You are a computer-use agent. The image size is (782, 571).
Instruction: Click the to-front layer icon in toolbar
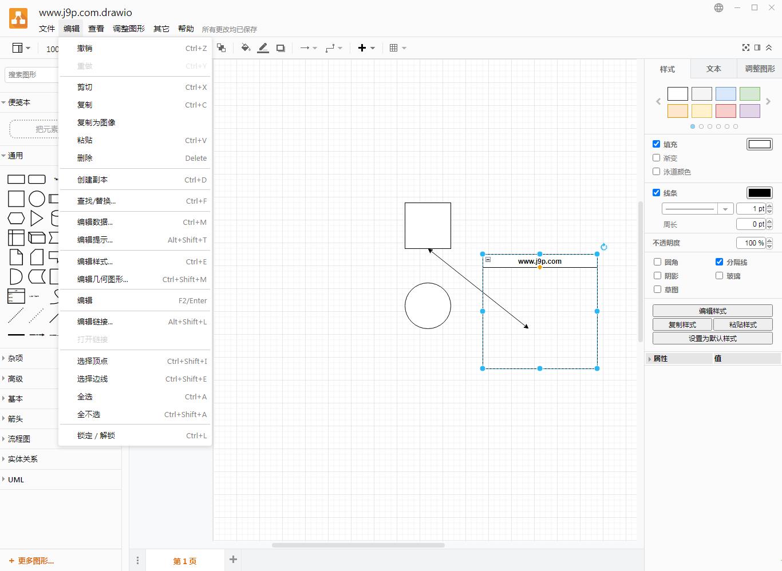click(221, 48)
